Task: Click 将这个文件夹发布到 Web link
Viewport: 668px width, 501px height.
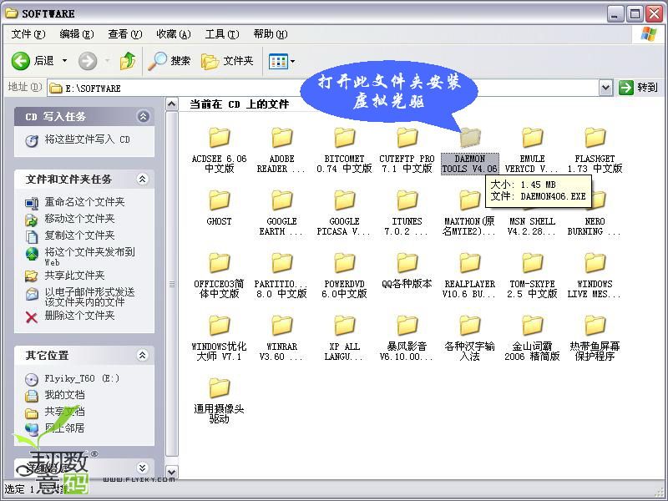Action: (x=90, y=257)
